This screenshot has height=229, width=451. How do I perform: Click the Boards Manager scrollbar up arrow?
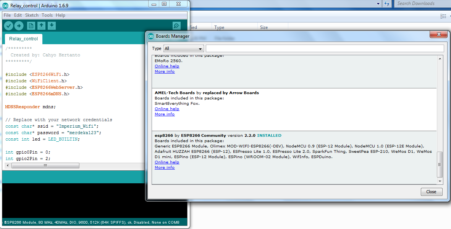pyautogui.click(x=440, y=59)
